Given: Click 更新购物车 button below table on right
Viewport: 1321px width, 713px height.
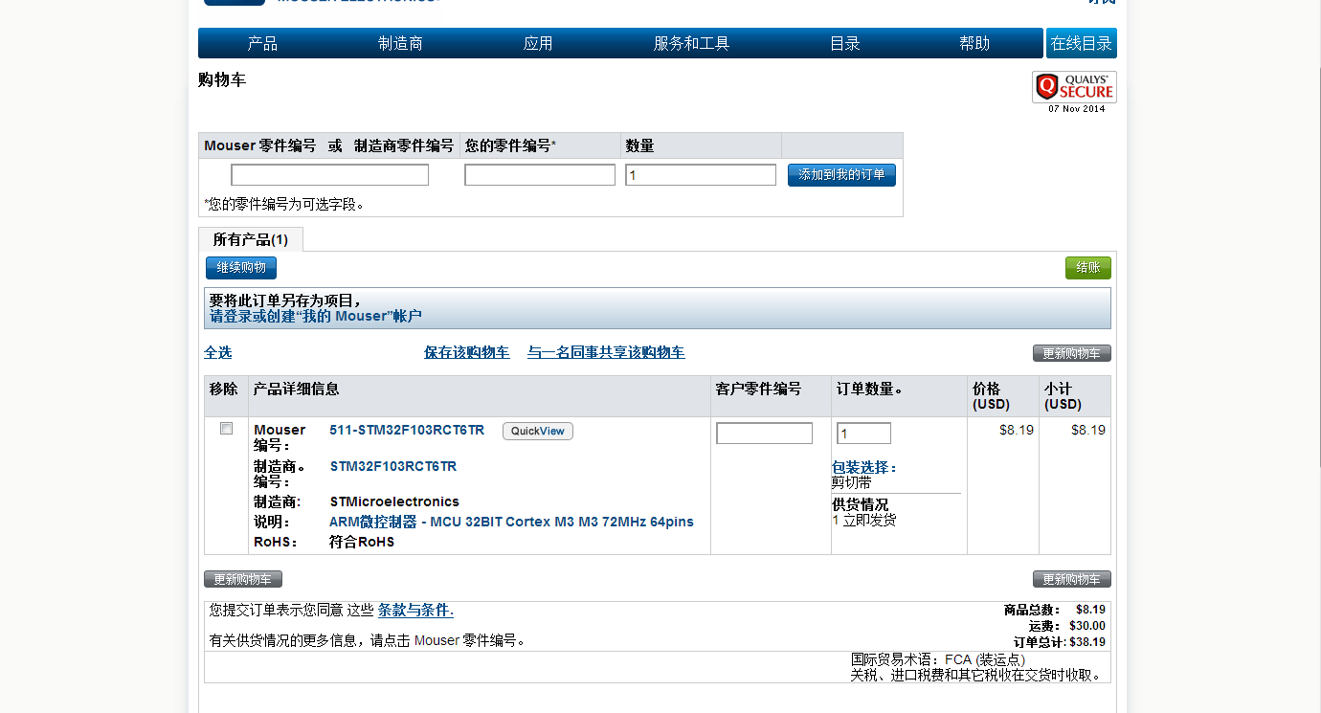Looking at the screenshot, I should 1072,579.
